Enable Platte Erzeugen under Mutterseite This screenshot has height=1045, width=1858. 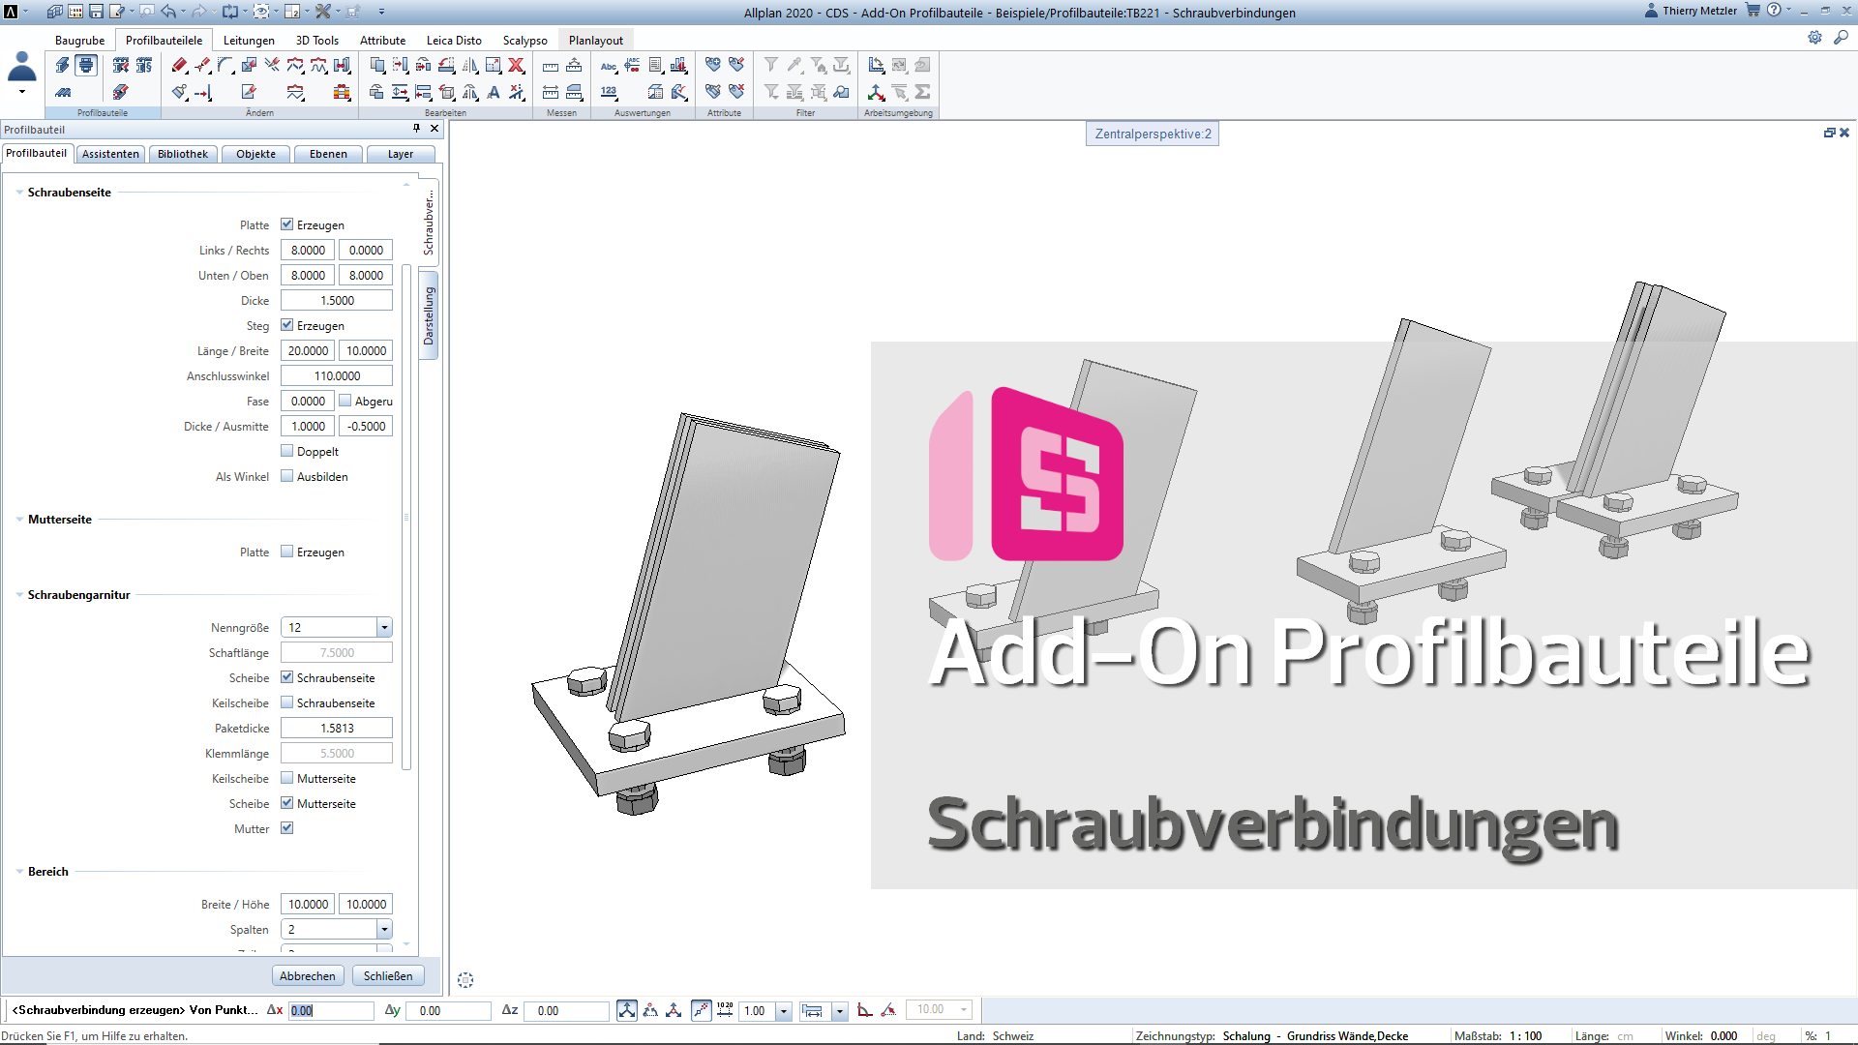tap(287, 552)
